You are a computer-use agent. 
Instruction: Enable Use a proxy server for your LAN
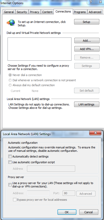tap(10, 185)
